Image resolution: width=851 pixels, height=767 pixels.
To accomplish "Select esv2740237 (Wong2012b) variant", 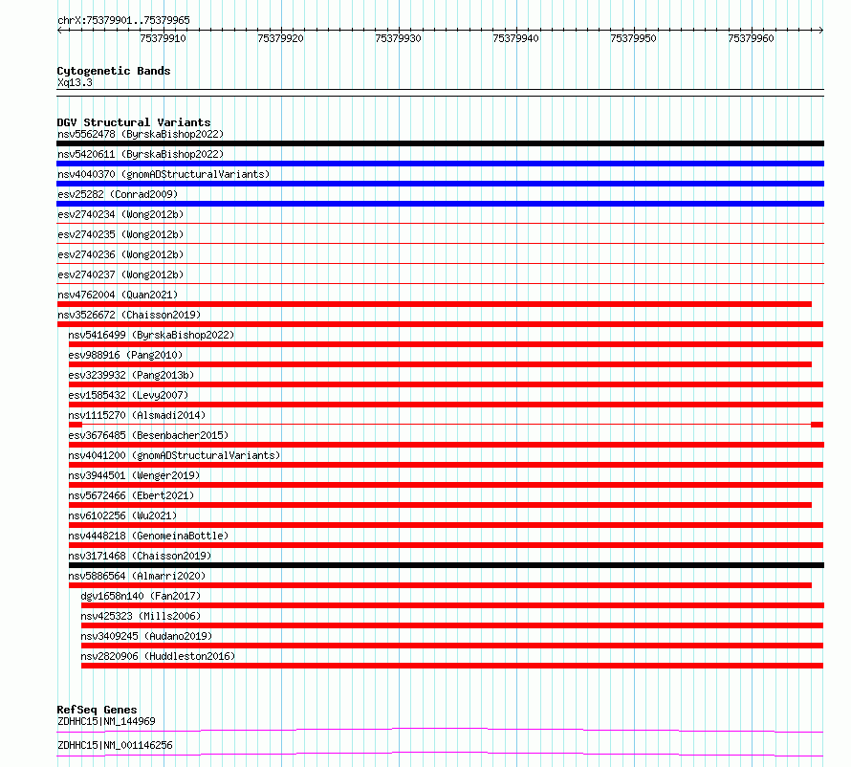I will [x=120, y=274].
